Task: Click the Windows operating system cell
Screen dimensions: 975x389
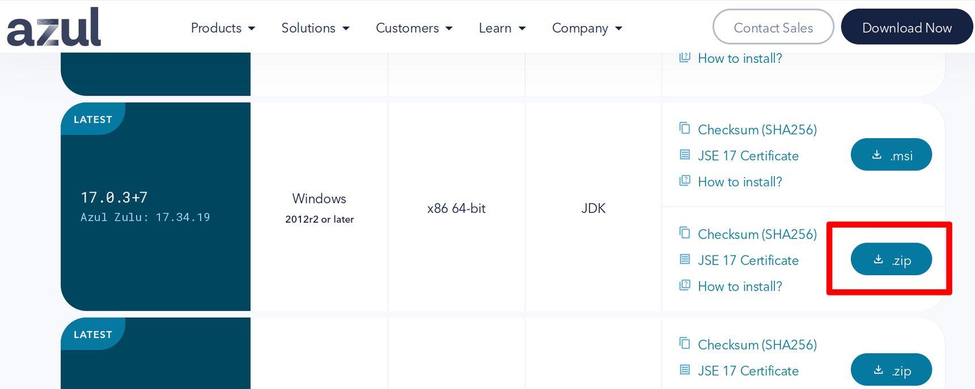Action: point(319,208)
